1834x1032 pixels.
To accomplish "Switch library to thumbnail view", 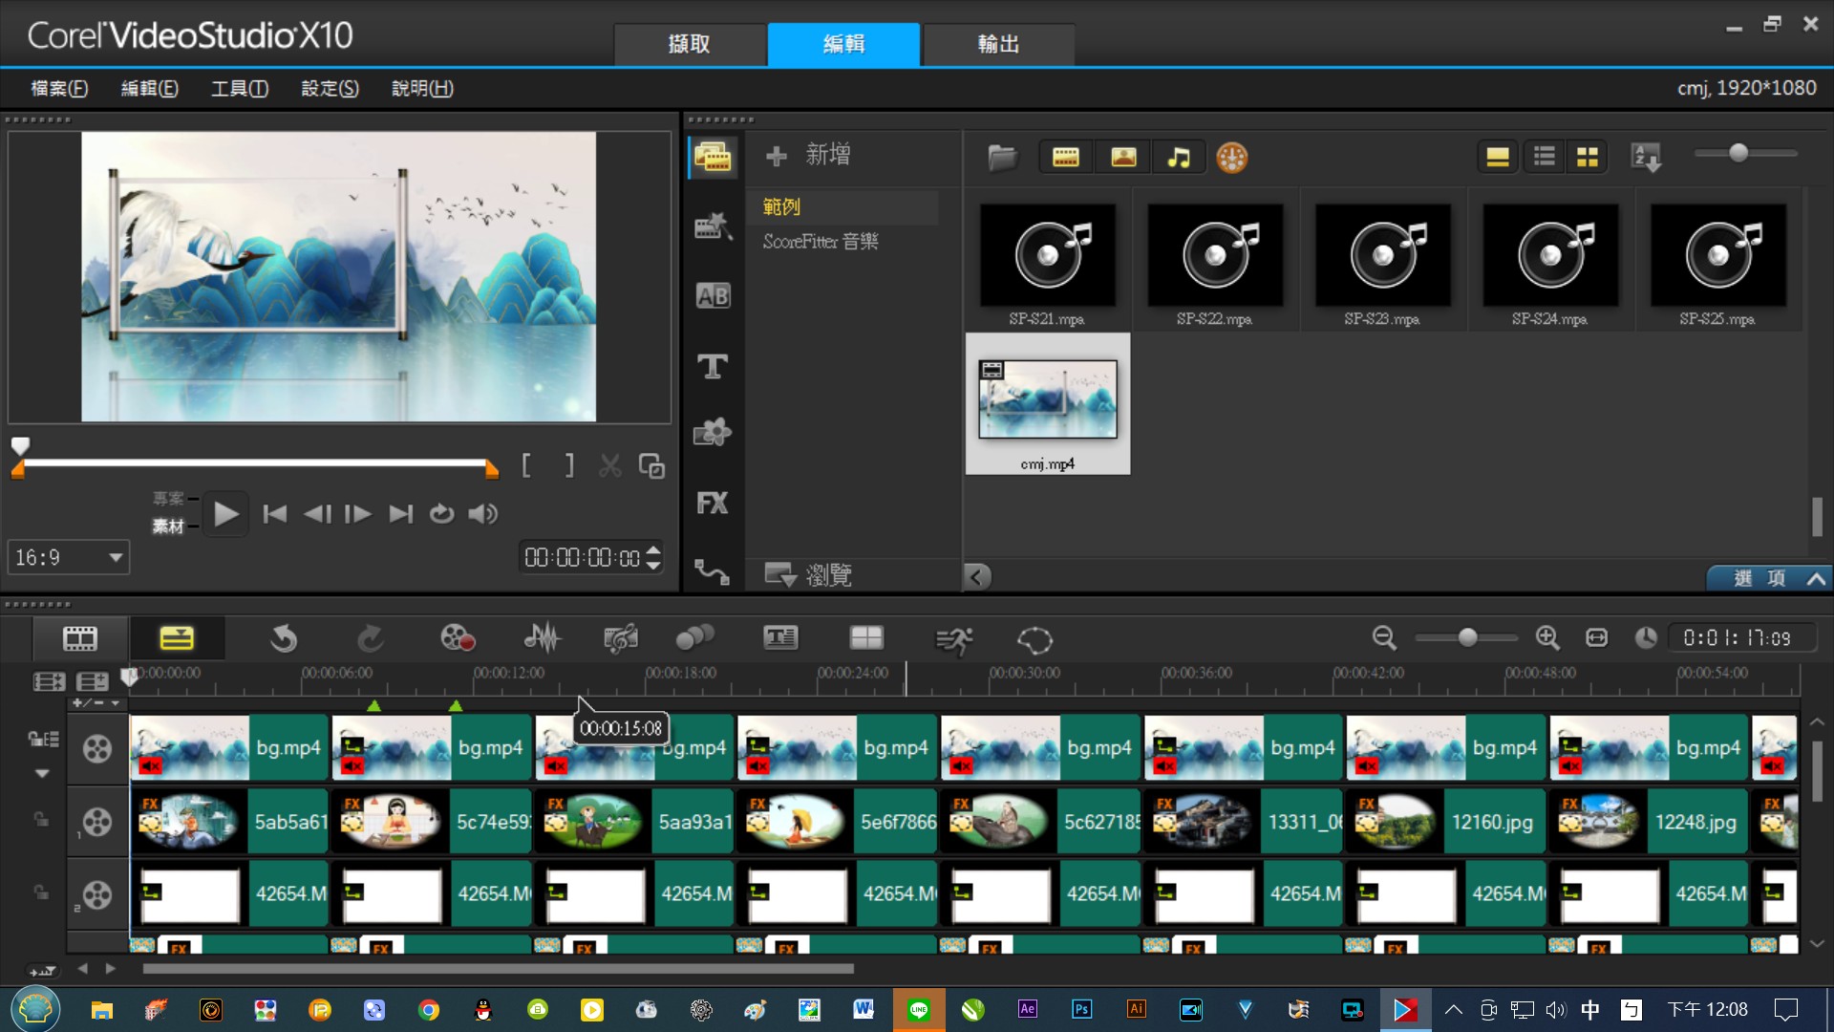I will pyautogui.click(x=1588, y=157).
